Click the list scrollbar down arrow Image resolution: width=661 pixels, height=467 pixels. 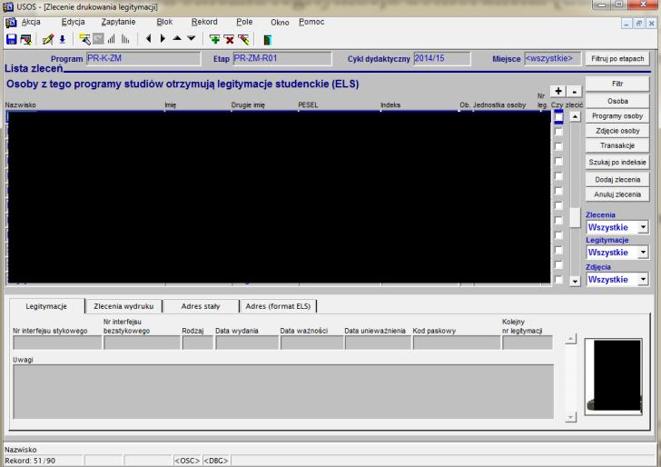point(575,281)
